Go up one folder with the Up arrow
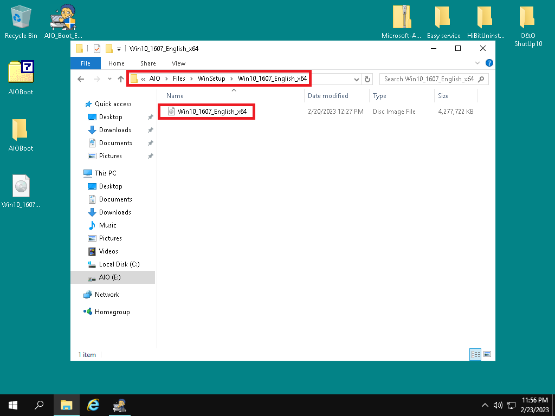The image size is (555, 416). [121, 79]
